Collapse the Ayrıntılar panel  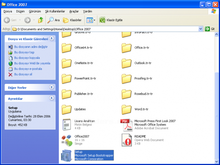(x=52, y=98)
